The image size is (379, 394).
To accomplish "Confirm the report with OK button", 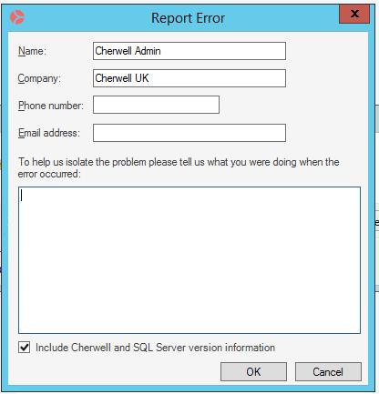I will point(253,371).
